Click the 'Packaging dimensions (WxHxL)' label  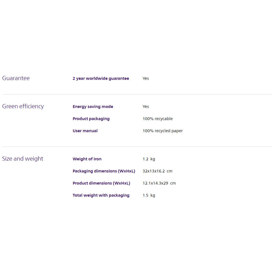(x=104, y=171)
